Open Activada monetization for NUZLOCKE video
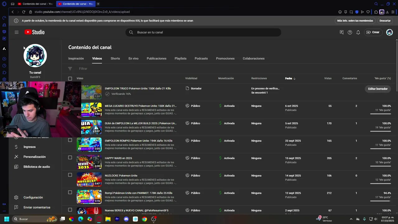 [x=227, y=175]
